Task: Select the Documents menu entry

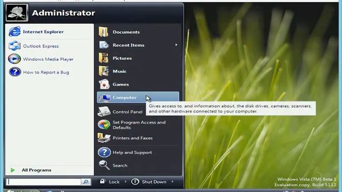Action: [138, 32]
